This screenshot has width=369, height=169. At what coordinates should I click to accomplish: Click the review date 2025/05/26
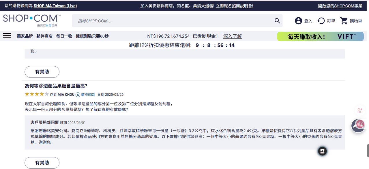click(114, 95)
